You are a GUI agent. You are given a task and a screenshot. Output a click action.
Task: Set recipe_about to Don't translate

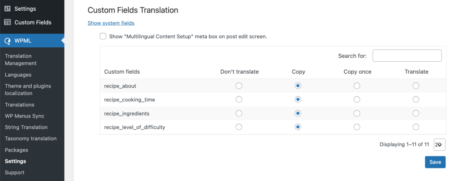click(x=239, y=86)
